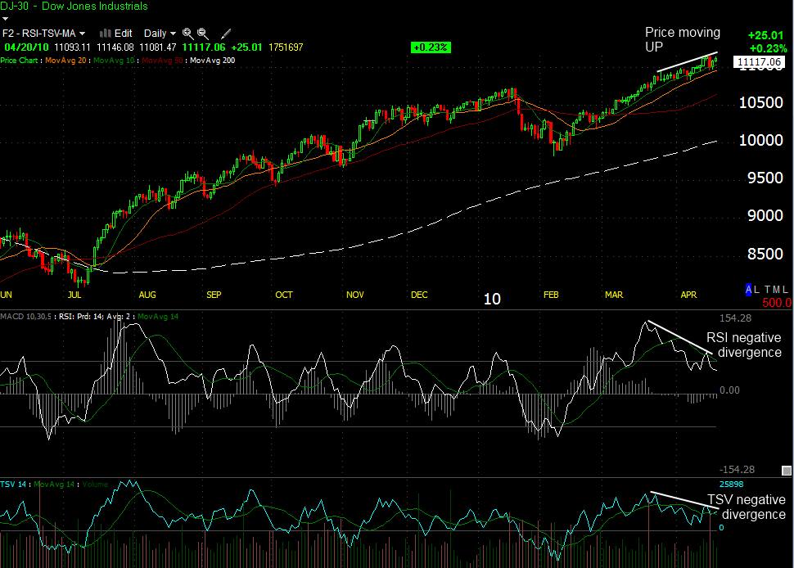This screenshot has width=794, height=568.
Task: Click the Volume legend label in TSV pane
Action: point(95,485)
